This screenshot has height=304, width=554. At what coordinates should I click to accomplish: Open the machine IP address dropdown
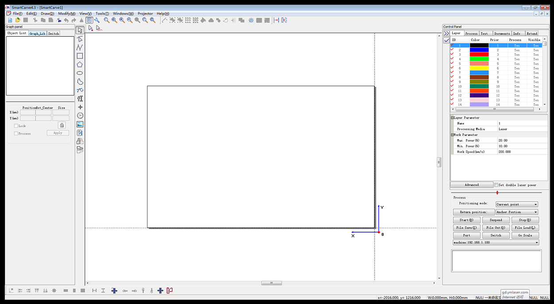click(495, 242)
